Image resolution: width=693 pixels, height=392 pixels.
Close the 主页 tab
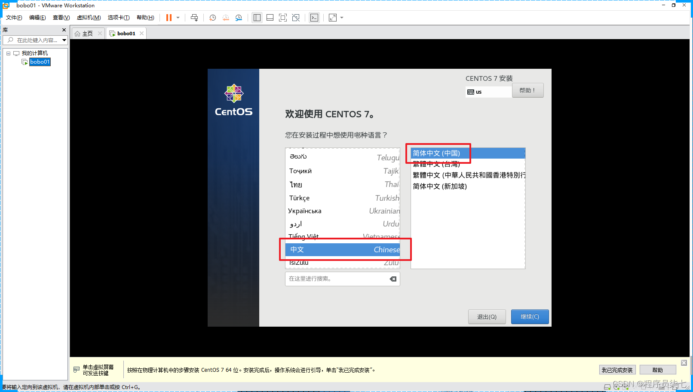100,33
